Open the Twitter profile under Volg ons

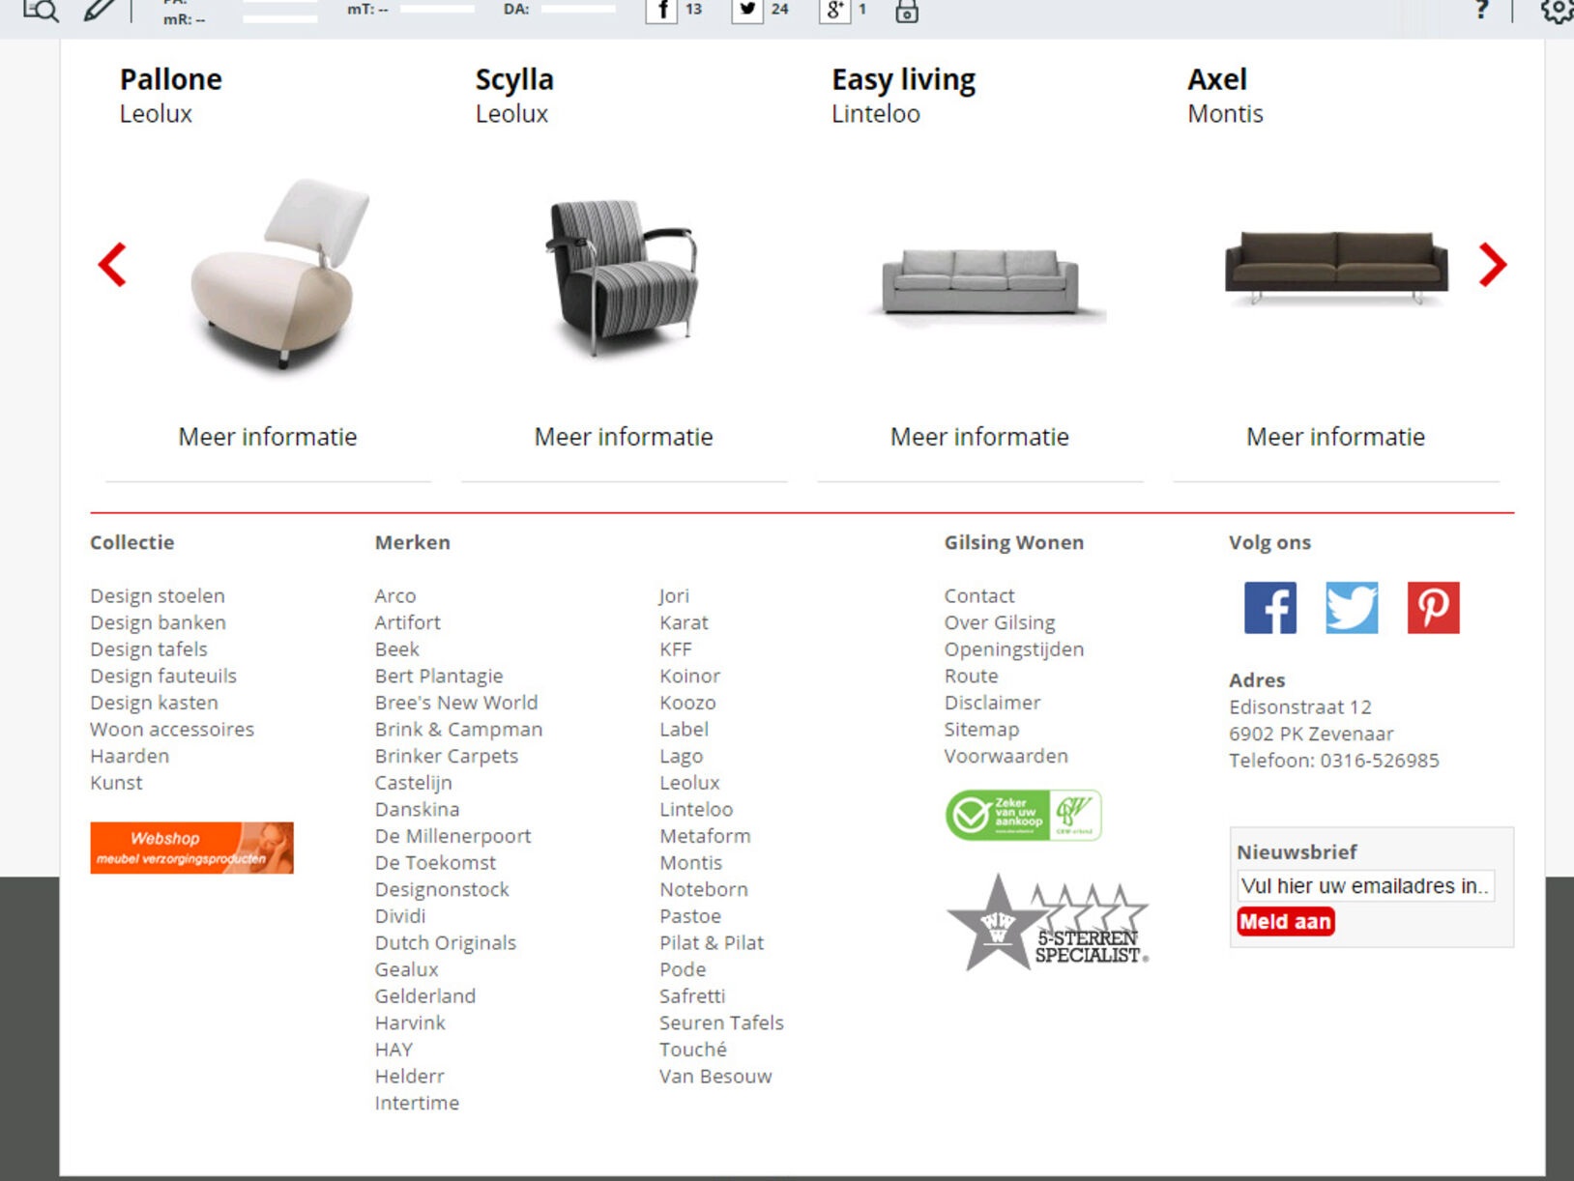click(1351, 607)
